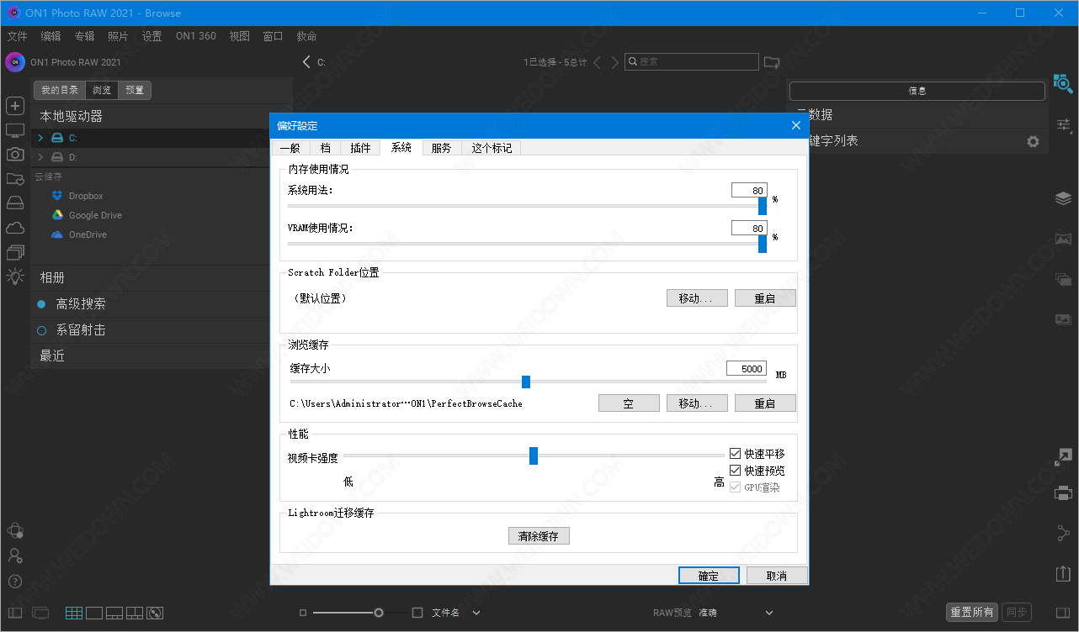Toggle the right panel icon at bottom right
Image resolution: width=1079 pixels, height=632 pixels.
point(1063,613)
